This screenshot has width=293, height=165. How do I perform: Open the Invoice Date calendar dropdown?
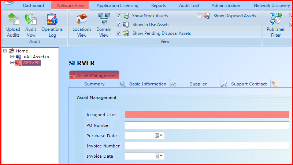(159, 156)
